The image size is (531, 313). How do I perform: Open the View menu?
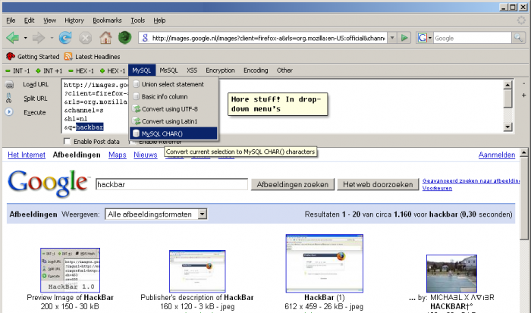point(49,20)
